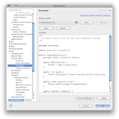The image size is (119, 119).
Task: Select Folding preference page
Action: point(19,80)
